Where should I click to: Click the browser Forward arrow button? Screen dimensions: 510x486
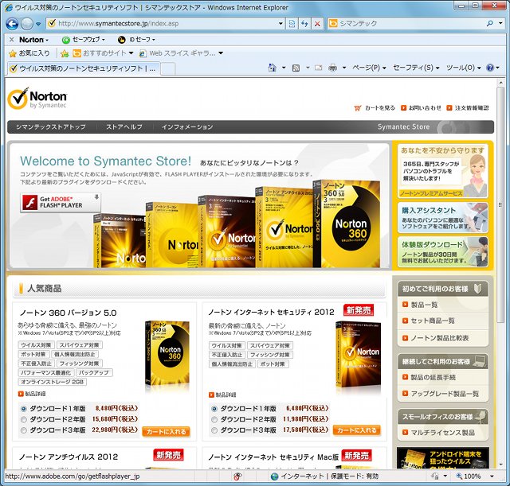tap(26, 23)
